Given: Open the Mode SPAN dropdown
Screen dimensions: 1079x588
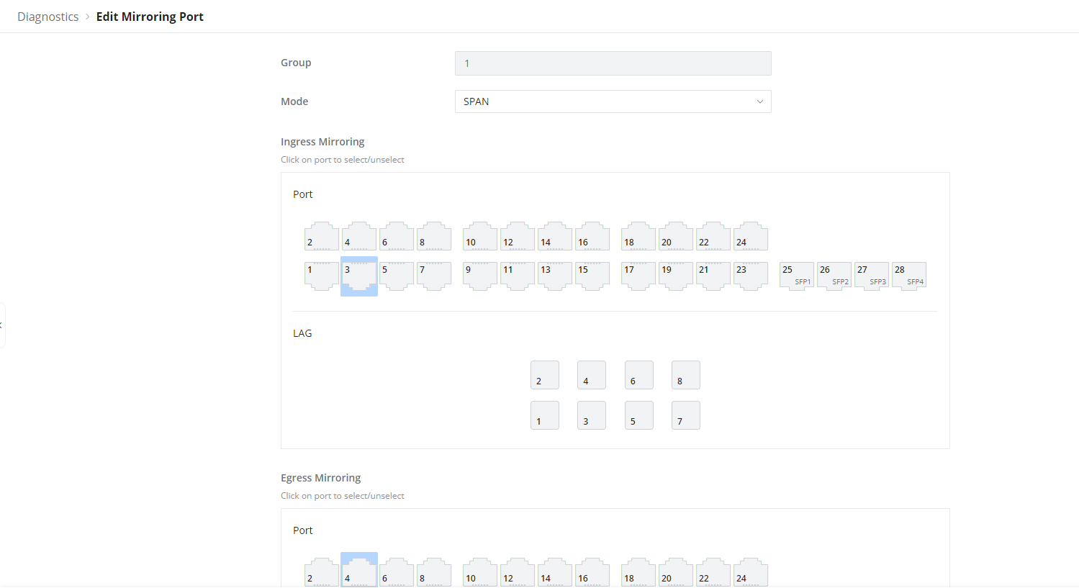Looking at the screenshot, I should click(613, 101).
